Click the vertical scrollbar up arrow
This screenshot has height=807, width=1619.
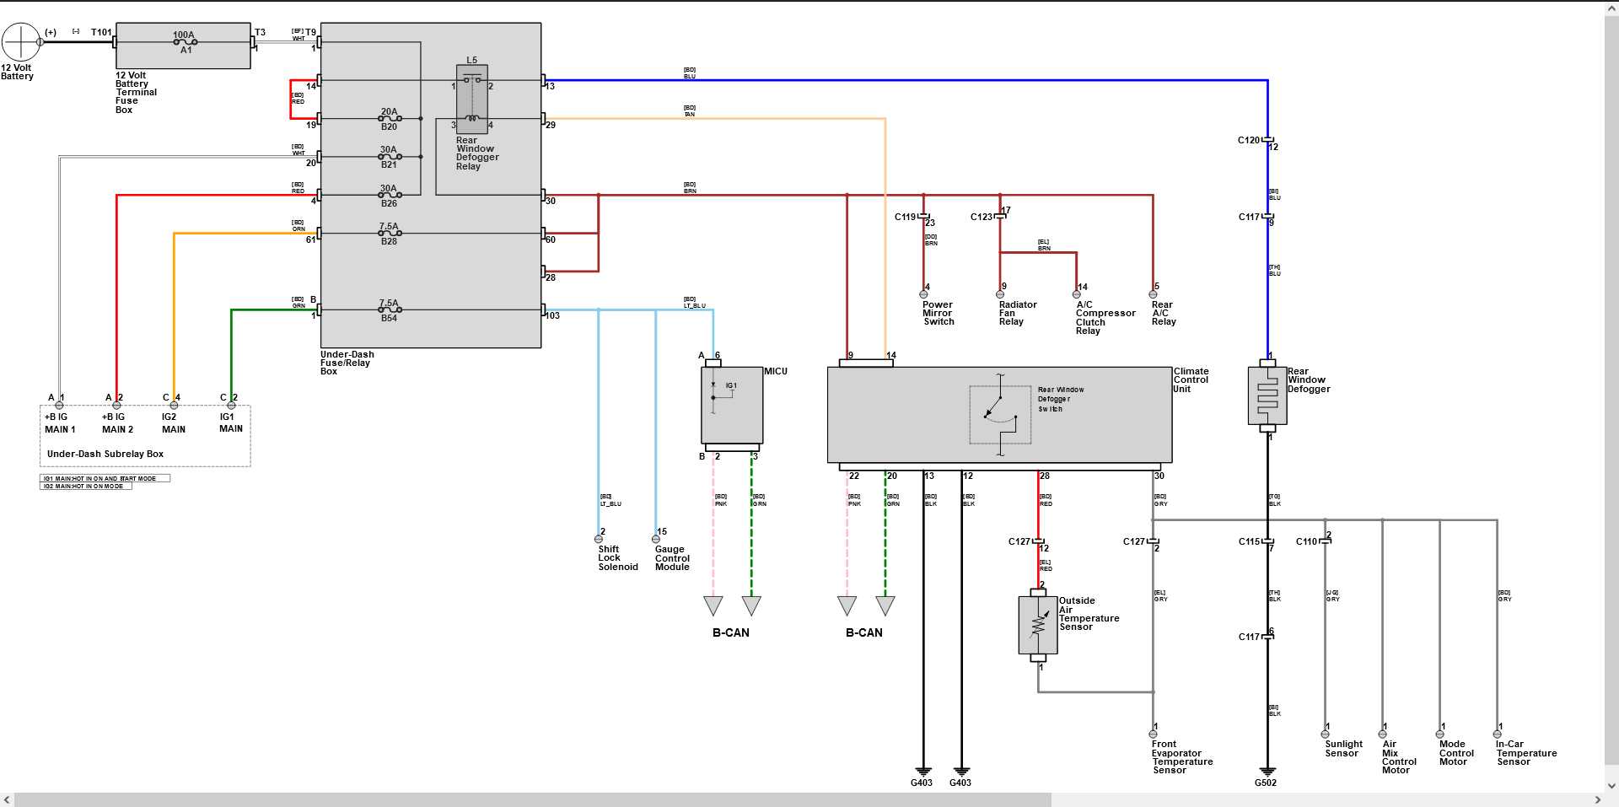pos(1611,8)
